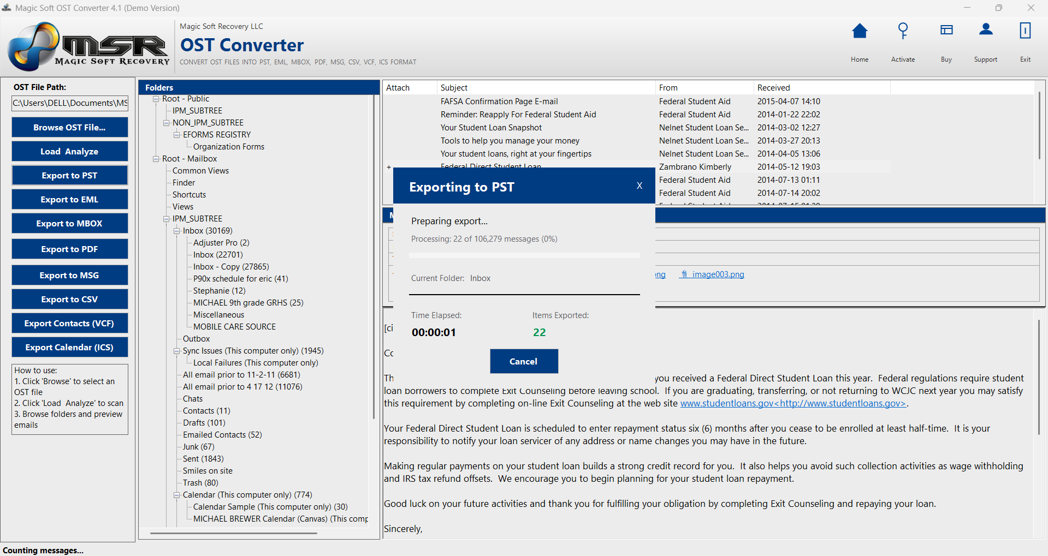Click the Attach column header
This screenshot has height=556, width=1048.
[410, 87]
